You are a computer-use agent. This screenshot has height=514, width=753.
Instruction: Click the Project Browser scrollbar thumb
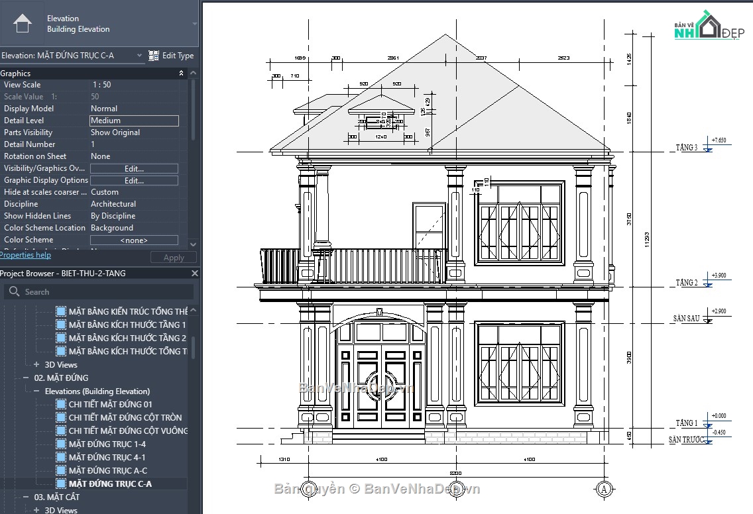point(193,346)
